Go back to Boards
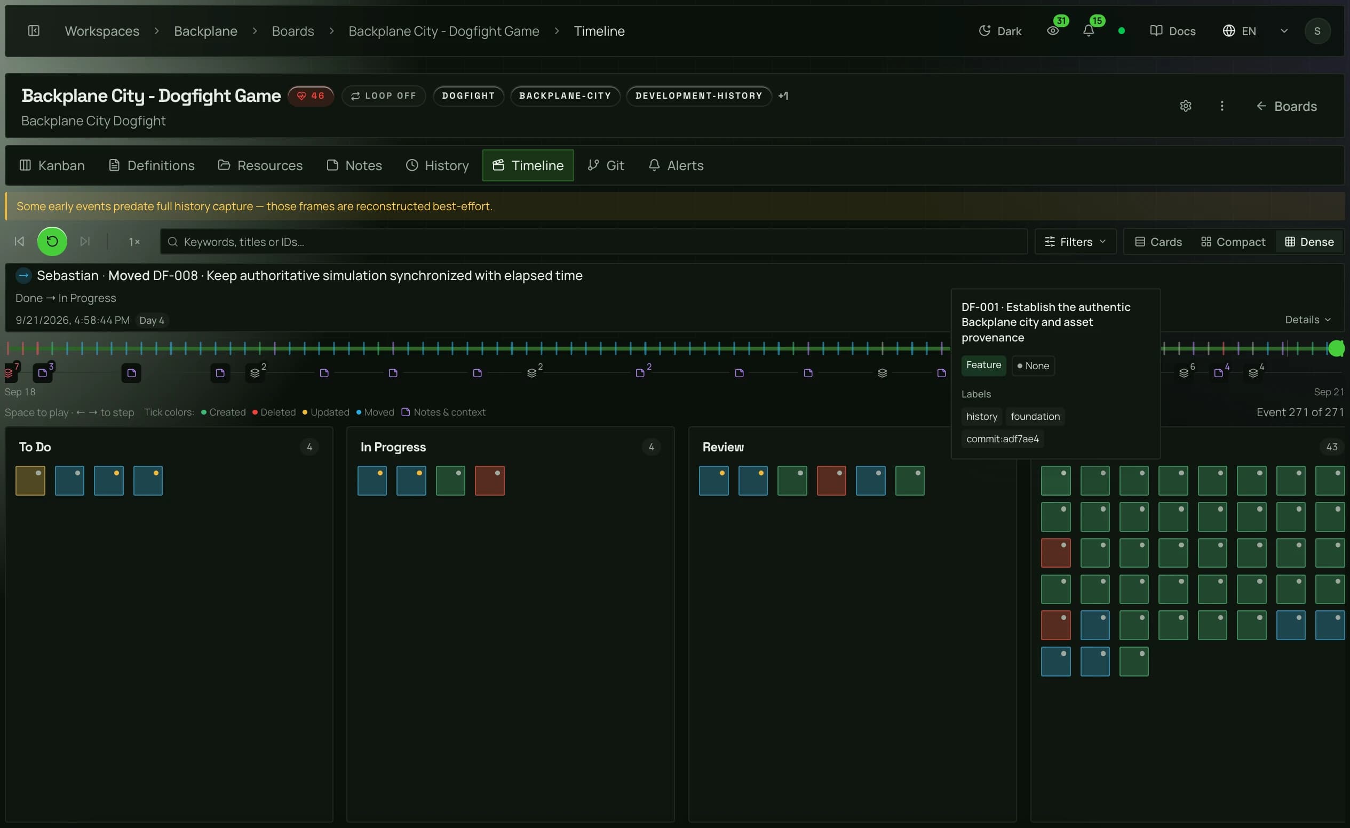Image resolution: width=1350 pixels, height=828 pixels. tap(1286, 106)
